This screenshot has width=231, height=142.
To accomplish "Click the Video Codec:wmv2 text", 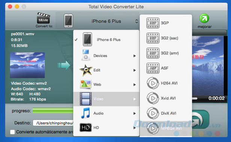I will tap(29, 83).
